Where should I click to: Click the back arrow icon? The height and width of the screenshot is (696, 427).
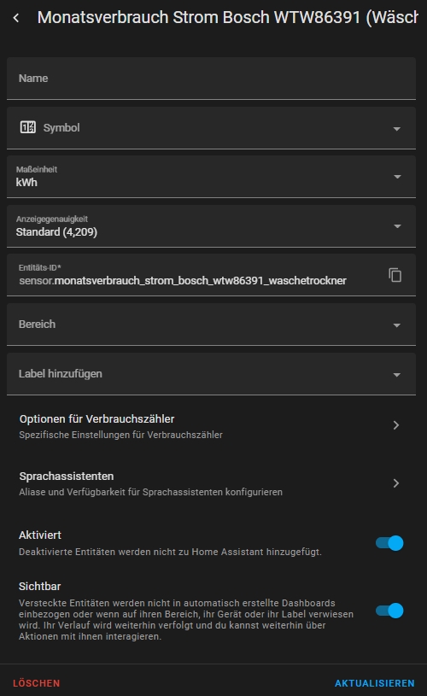16,18
